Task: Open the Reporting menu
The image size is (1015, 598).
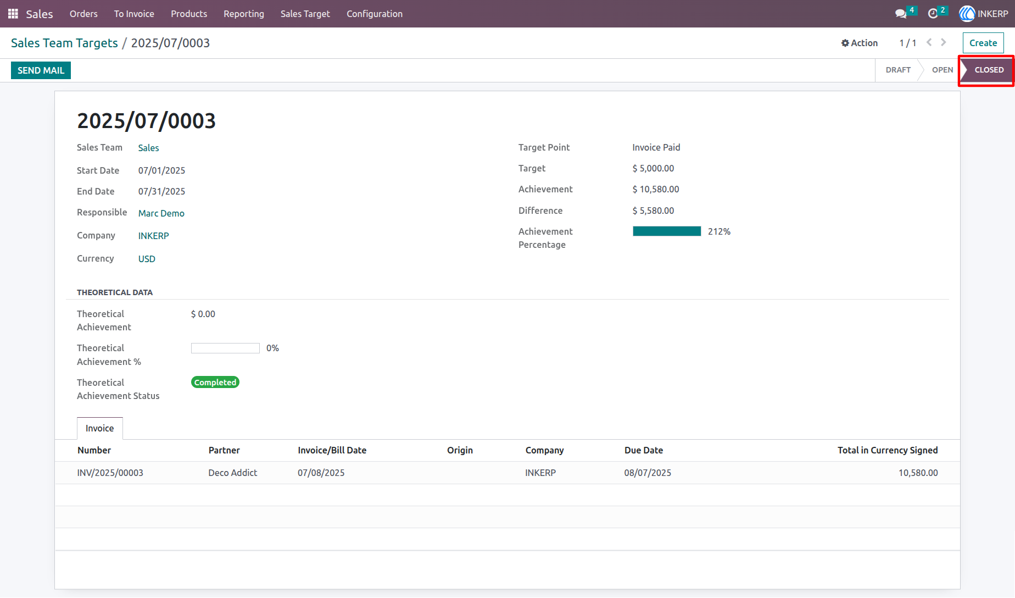Action: (244, 14)
